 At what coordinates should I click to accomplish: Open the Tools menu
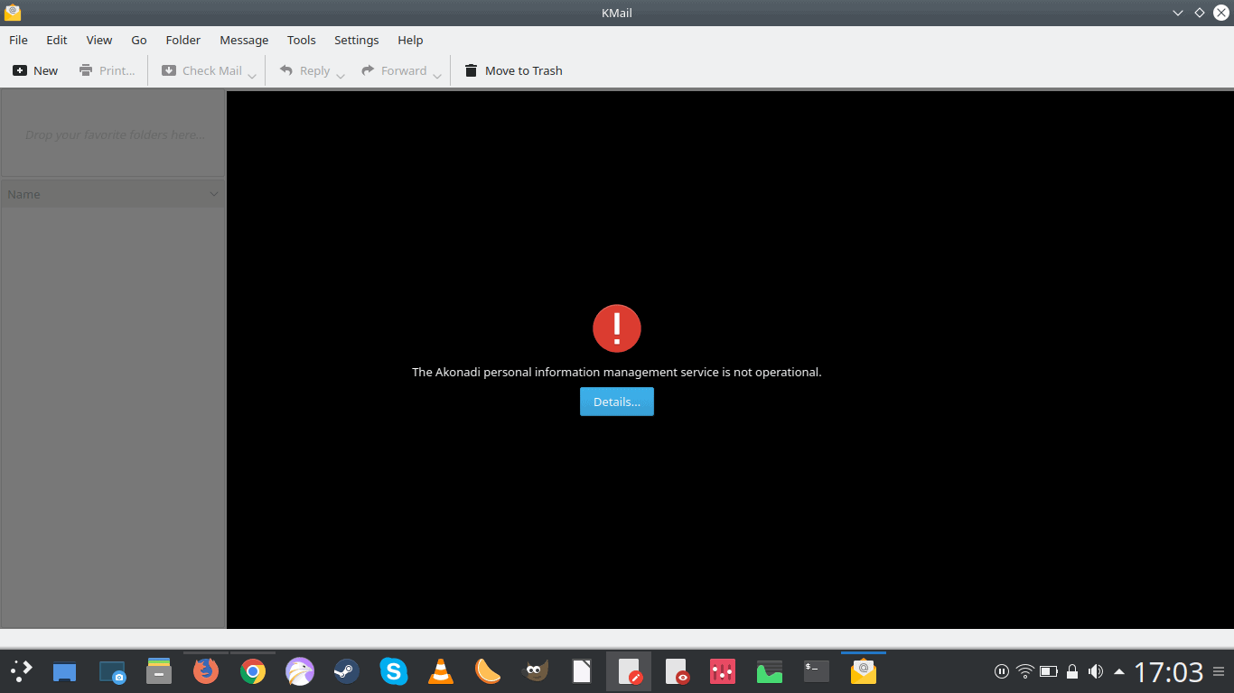click(302, 40)
